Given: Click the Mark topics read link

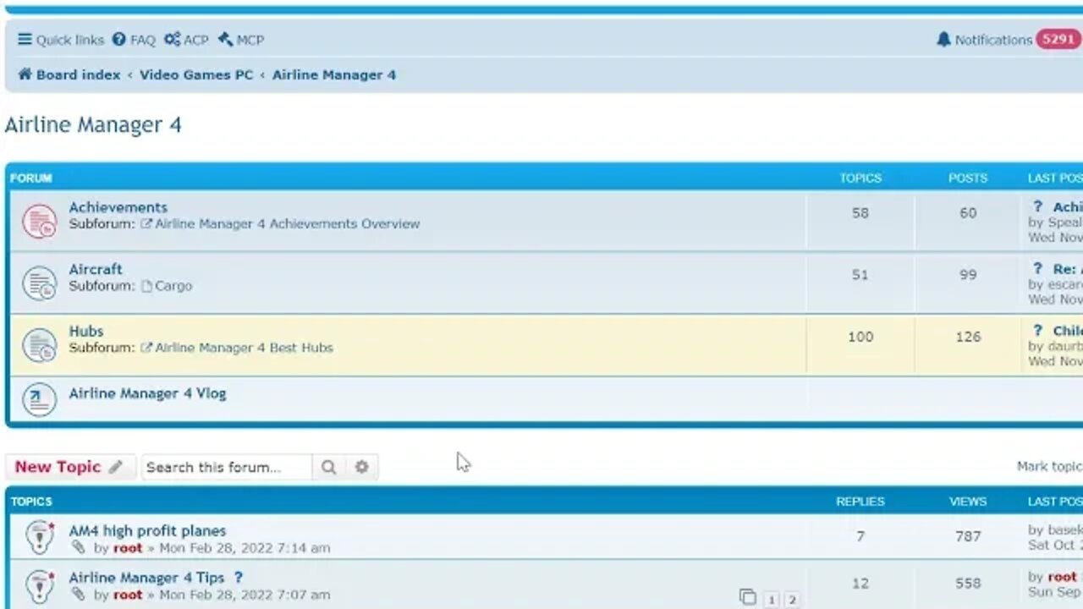Looking at the screenshot, I should point(1049,466).
